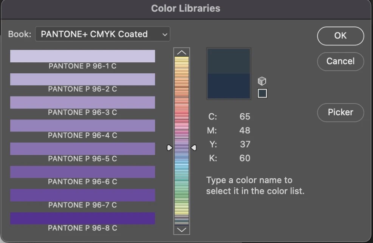The width and height of the screenshot is (373, 243).
Task: Choose PANTONE P 96-5 C swatch
Action: pos(82,149)
